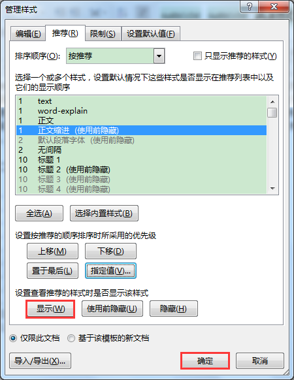Click the 指定值(V)... button
The height and width of the screenshot is (380, 294).
point(110,271)
